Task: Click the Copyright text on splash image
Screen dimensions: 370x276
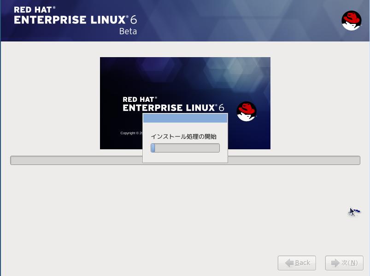Action: point(131,133)
